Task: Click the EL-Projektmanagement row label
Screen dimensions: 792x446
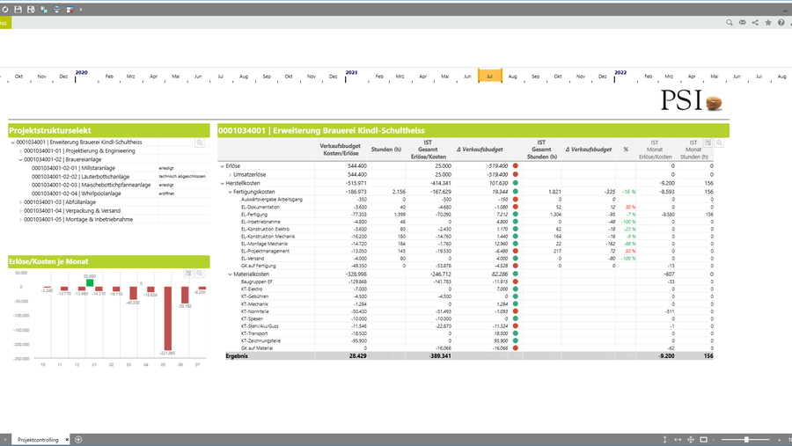Action: (x=265, y=251)
